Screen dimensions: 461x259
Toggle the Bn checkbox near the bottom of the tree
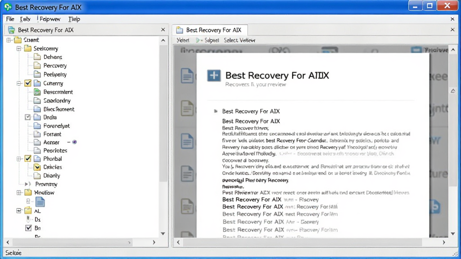(x=28, y=228)
